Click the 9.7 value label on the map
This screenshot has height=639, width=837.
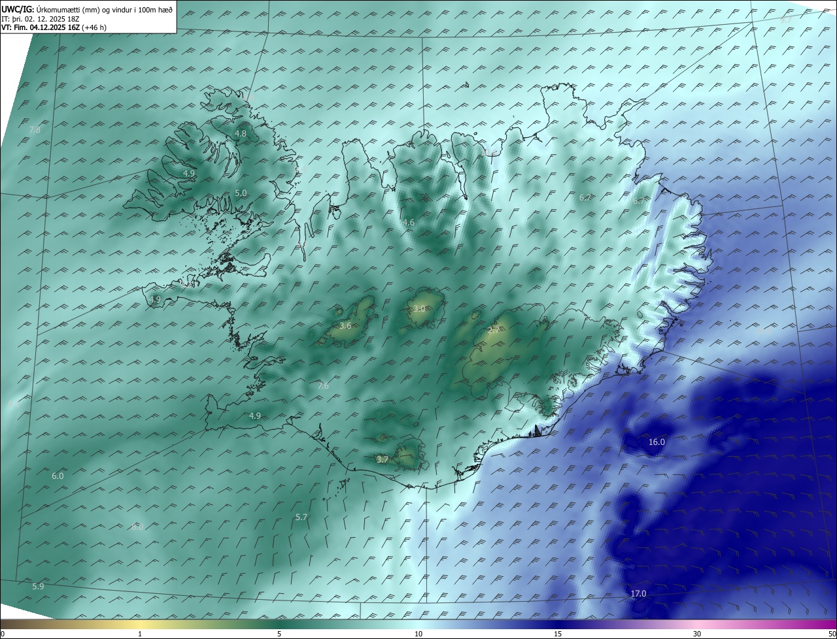(786, 20)
